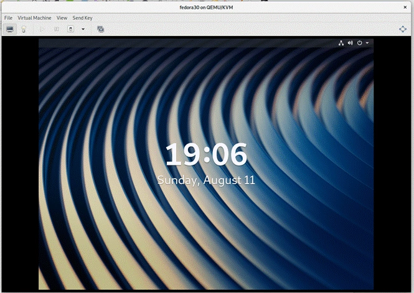Power on the virtual machine play button
Image resolution: width=414 pixels, height=293 pixels.
[42, 29]
